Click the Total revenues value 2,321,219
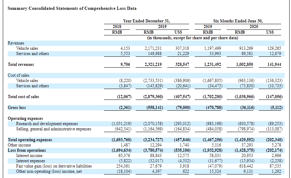This screenshot has width=291, height=178. coord(153,64)
